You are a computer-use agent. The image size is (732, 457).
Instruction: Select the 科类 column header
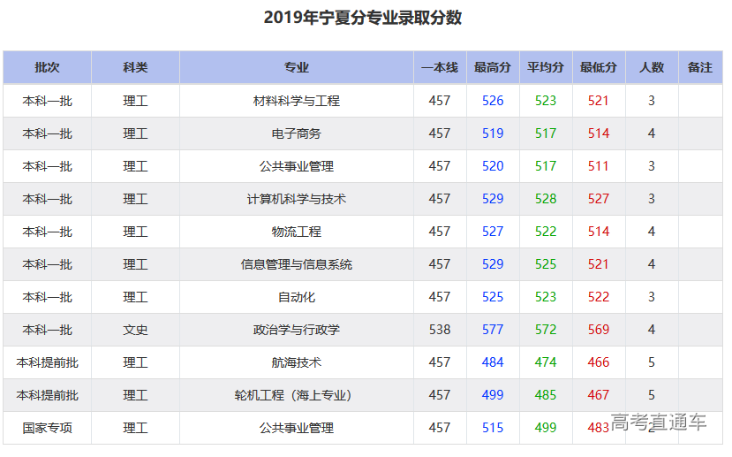[135, 67]
